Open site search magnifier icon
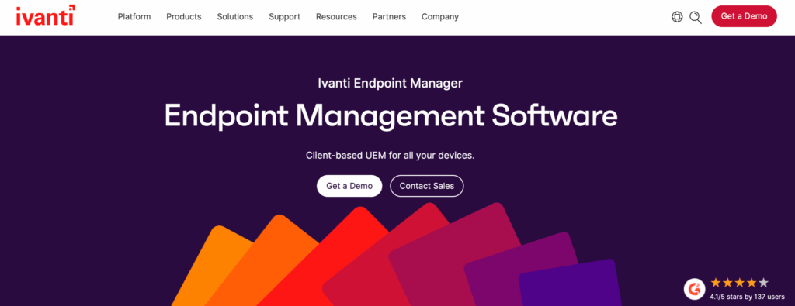This screenshot has width=795, height=306. click(696, 17)
